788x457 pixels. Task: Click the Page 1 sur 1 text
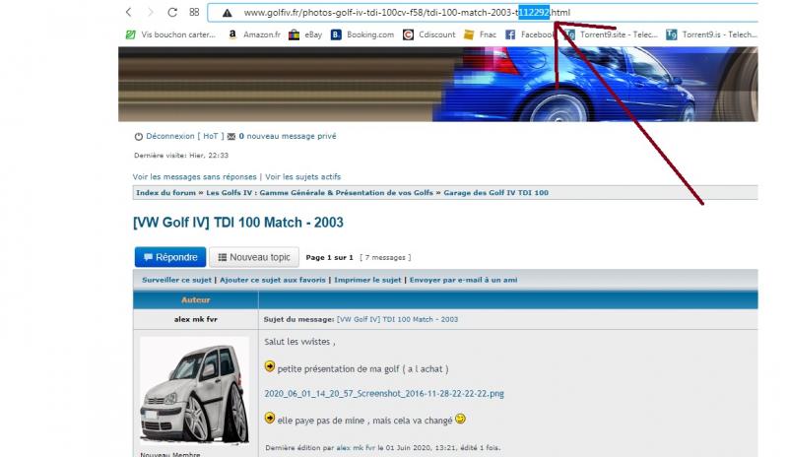click(x=330, y=257)
